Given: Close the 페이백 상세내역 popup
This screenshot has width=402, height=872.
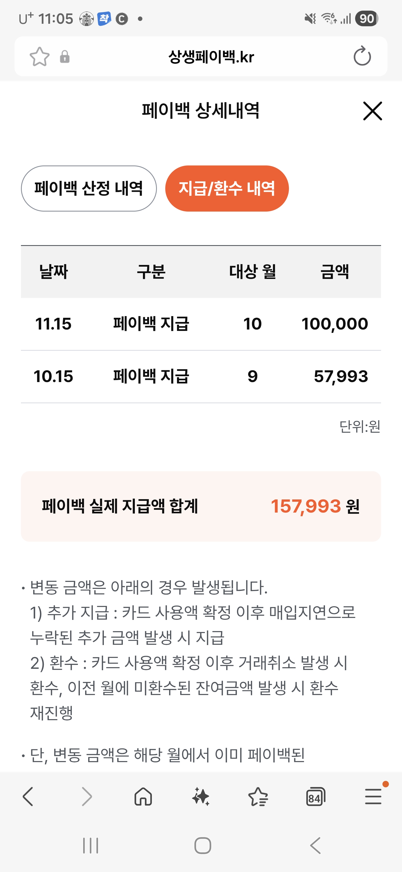Looking at the screenshot, I should [372, 111].
